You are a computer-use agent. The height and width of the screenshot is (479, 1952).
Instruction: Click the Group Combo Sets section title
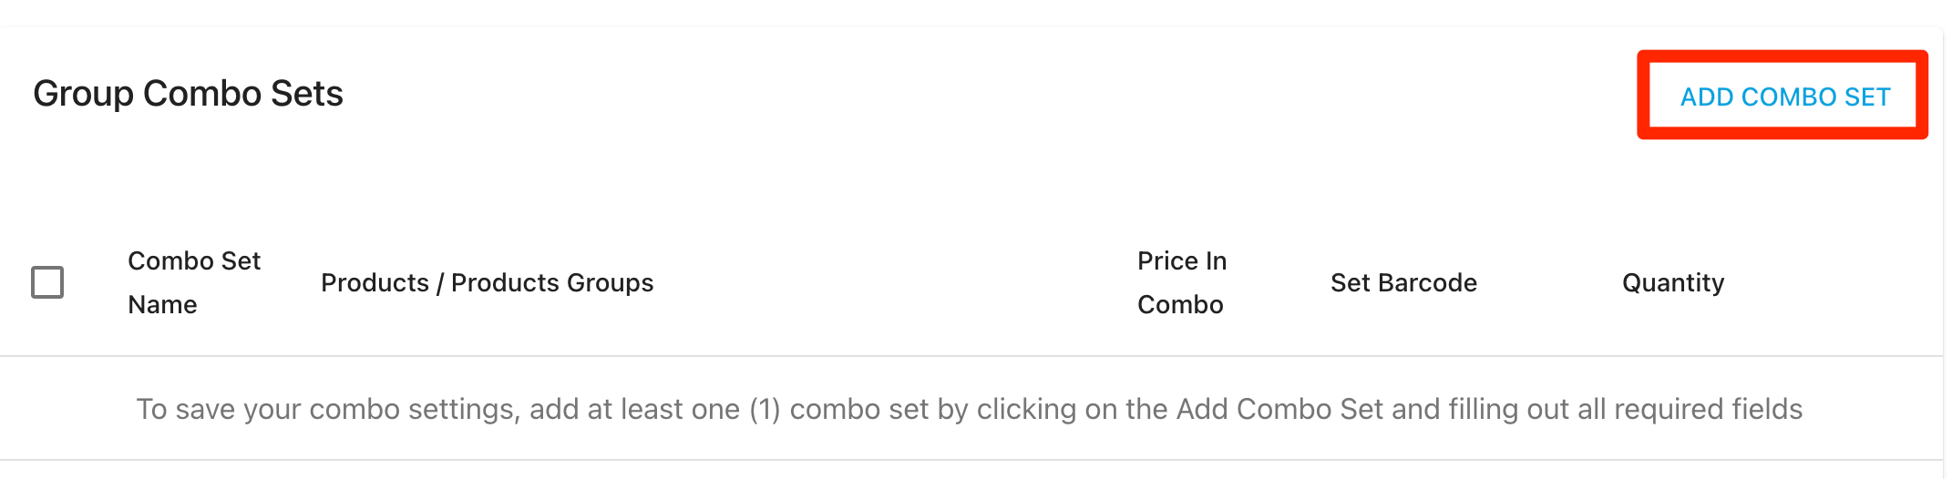click(x=188, y=94)
